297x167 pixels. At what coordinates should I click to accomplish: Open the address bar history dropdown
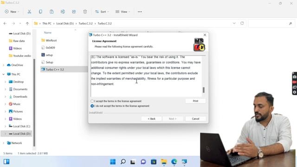tap(234, 23)
